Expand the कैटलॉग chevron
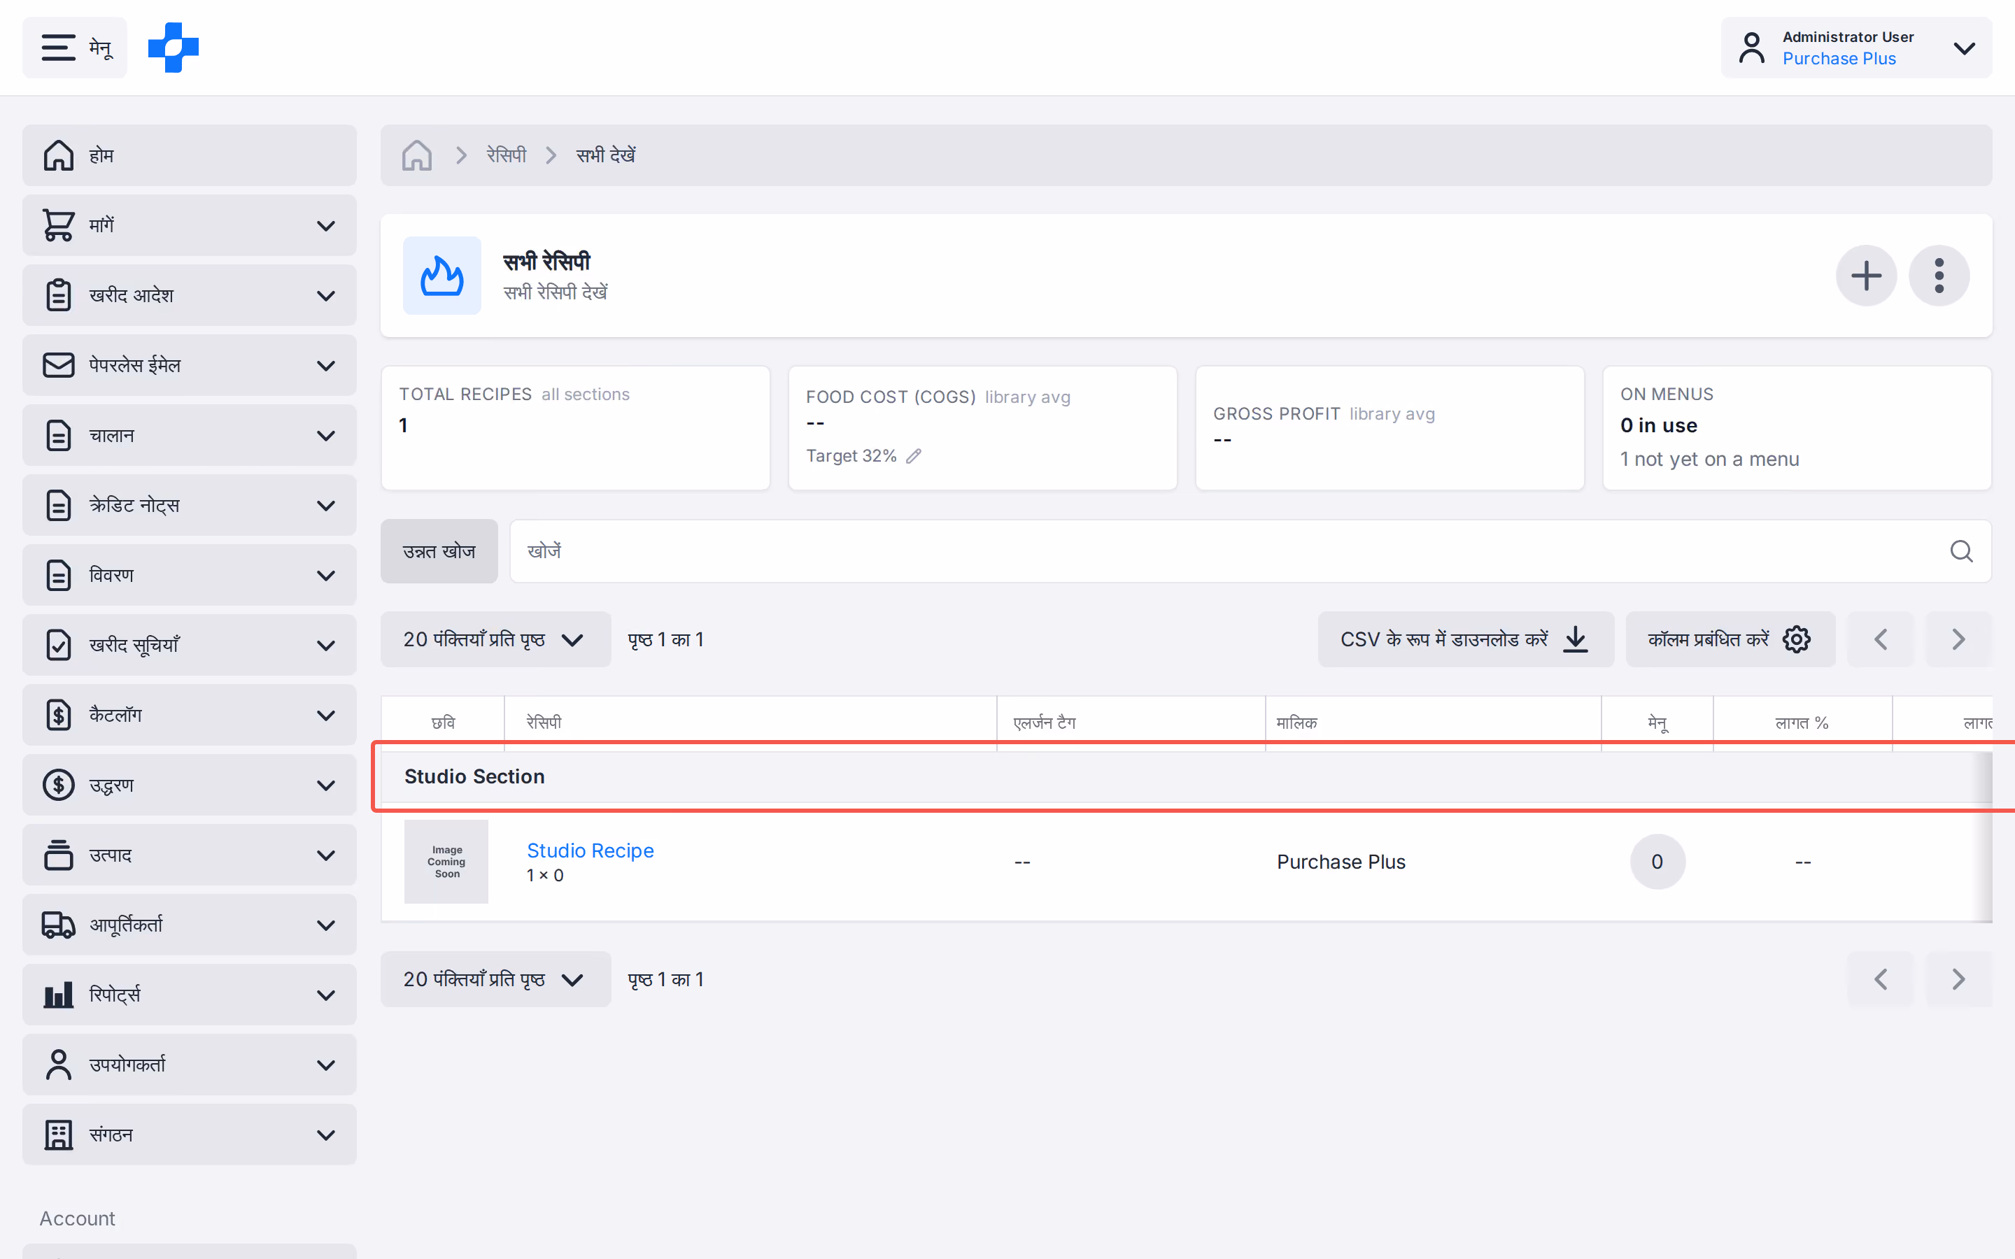 point(327,716)
